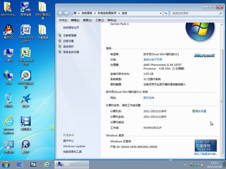The image size is (226, 169).
Task: Open the 查看(V) menu
Action: (x=87, y=20)
